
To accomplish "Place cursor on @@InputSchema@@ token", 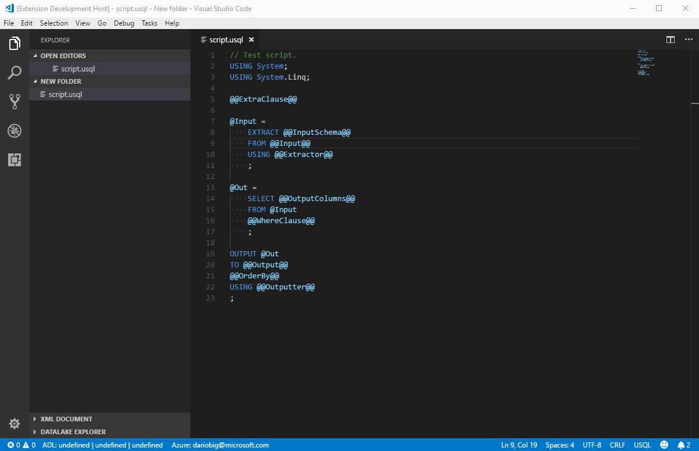I will (x=317, y=133).
